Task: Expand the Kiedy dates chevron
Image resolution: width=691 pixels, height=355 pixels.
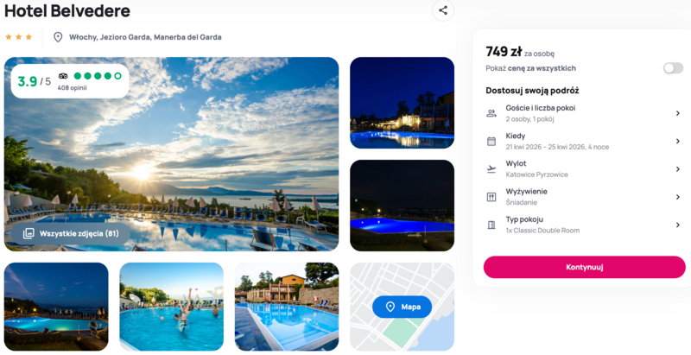Action: tap(678, 142)
